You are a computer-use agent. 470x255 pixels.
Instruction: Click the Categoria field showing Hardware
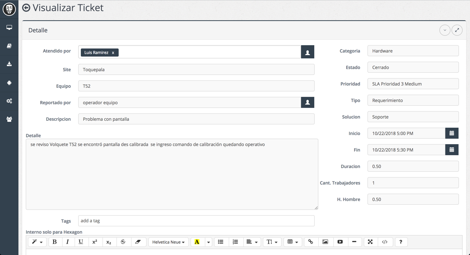(413, 51)
